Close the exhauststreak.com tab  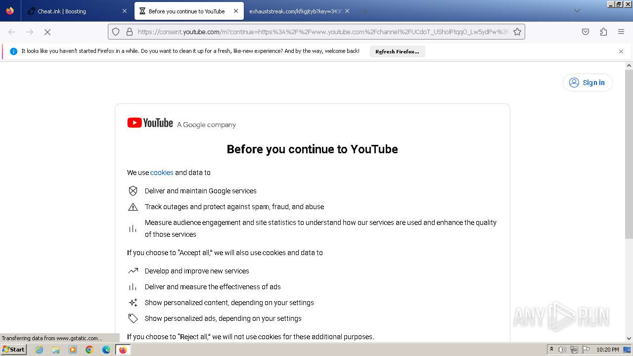pyautogui.click(x=347, y=11)
